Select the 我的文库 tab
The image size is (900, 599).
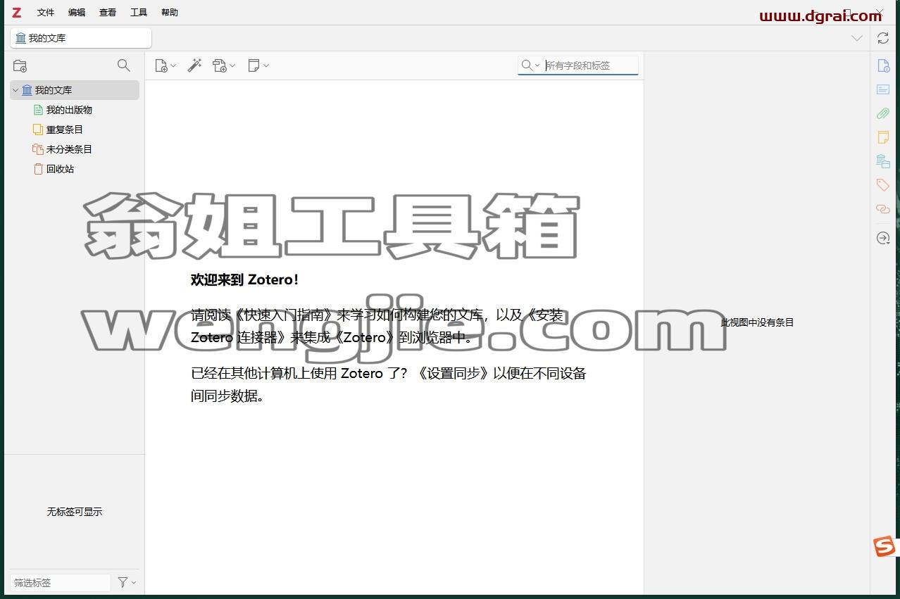point(81,38)
